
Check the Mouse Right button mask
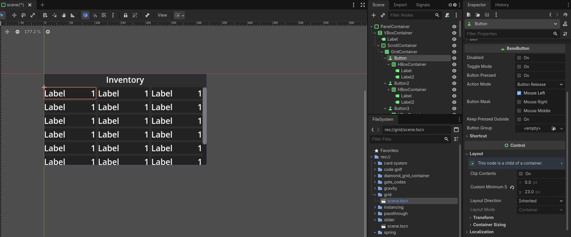click(519, 102)
